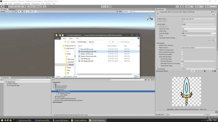218x122 pixels.
Task: Click the grid snapping icon beside Global
Action: point(45,6)
